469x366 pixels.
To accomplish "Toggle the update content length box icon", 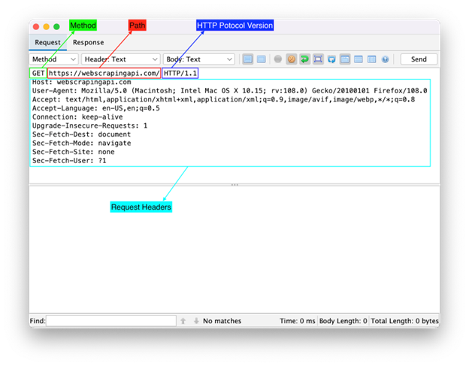I will 318,59.
